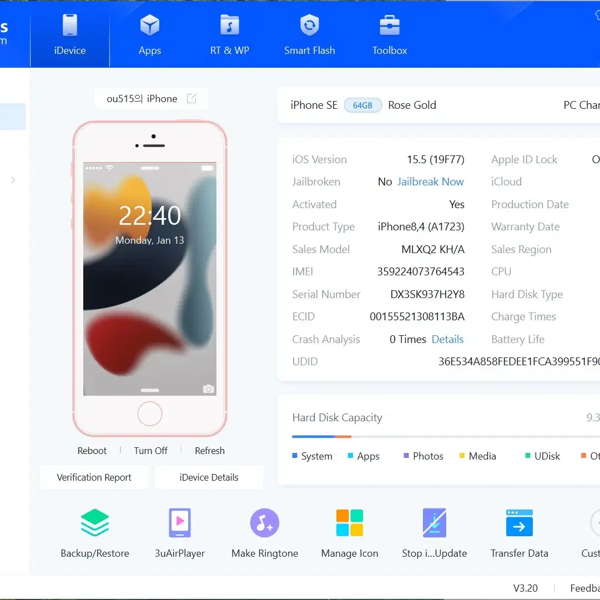Open the RT & WP tab
The height and width of the screenshot is (600, 600).
pyautogui.click(x=230, y=34)
